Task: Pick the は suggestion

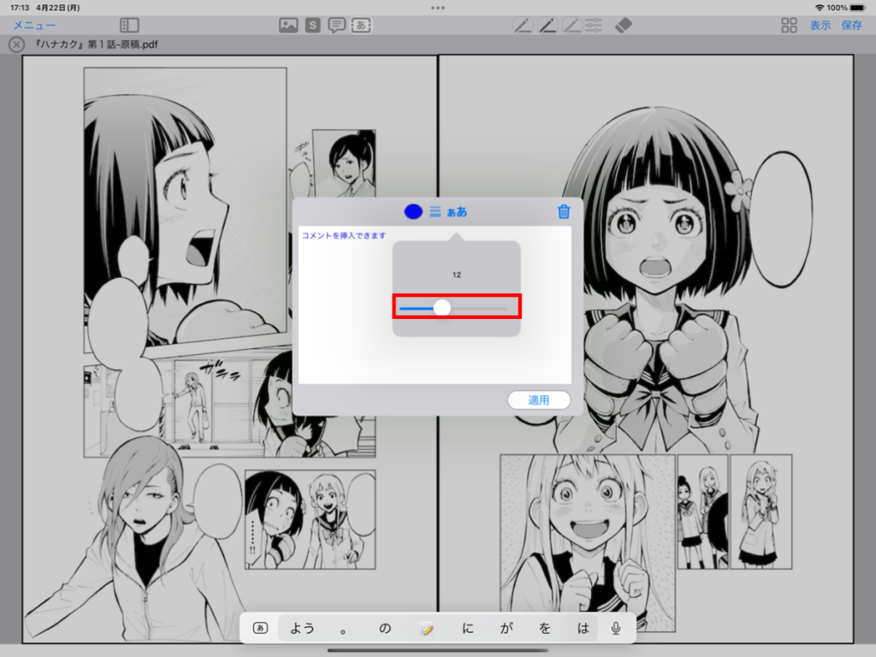Action: pos(583,628)
